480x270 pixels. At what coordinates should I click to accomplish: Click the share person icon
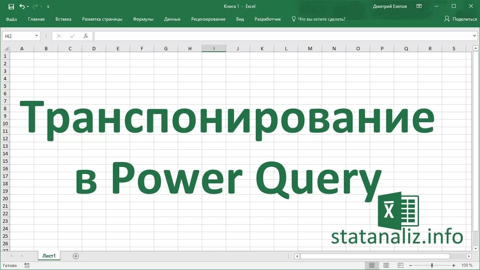447,19
